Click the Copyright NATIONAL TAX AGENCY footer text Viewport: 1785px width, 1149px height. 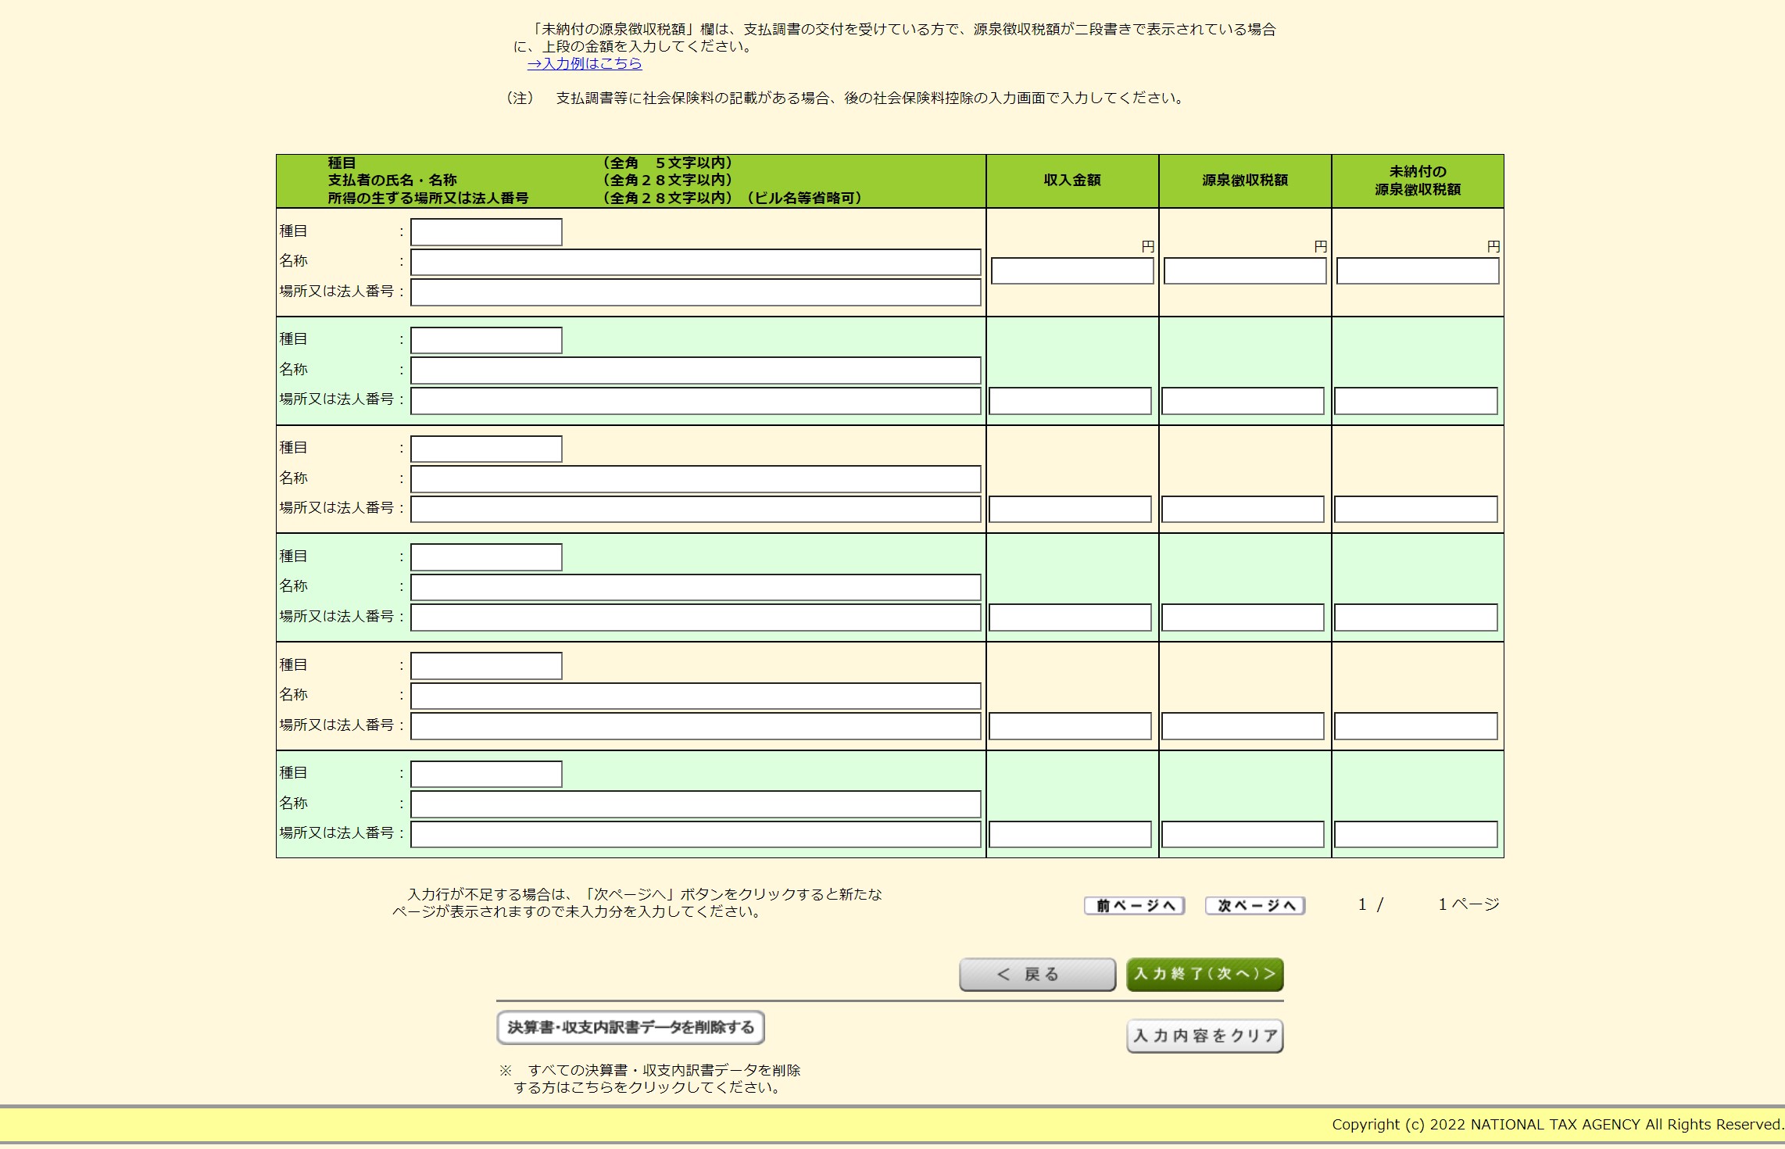(x=1557, y=1125)
